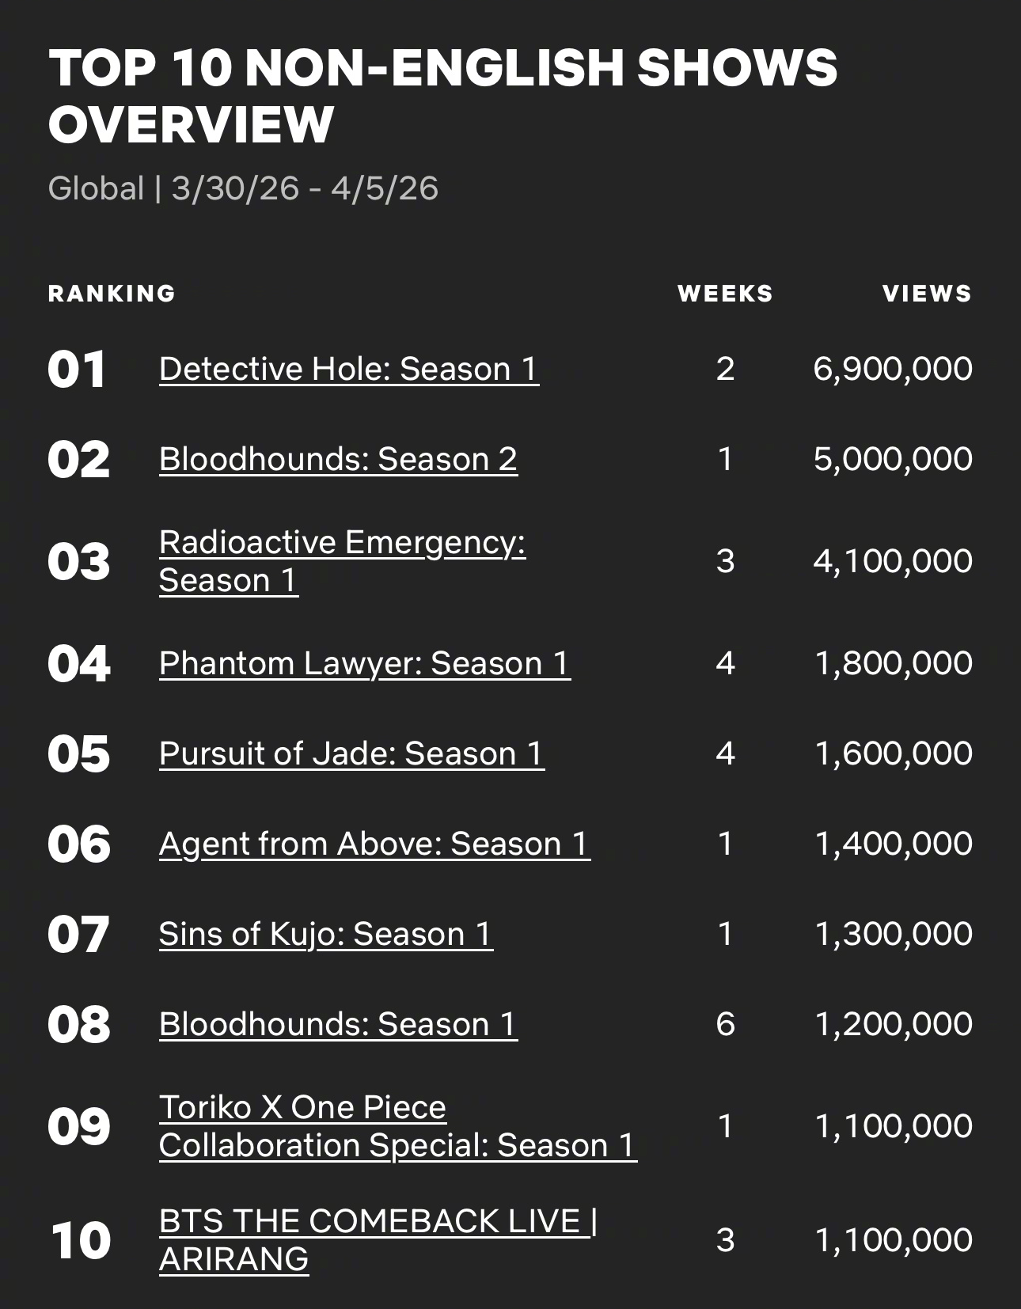Click the 05 rank number

tap(78, 754)
